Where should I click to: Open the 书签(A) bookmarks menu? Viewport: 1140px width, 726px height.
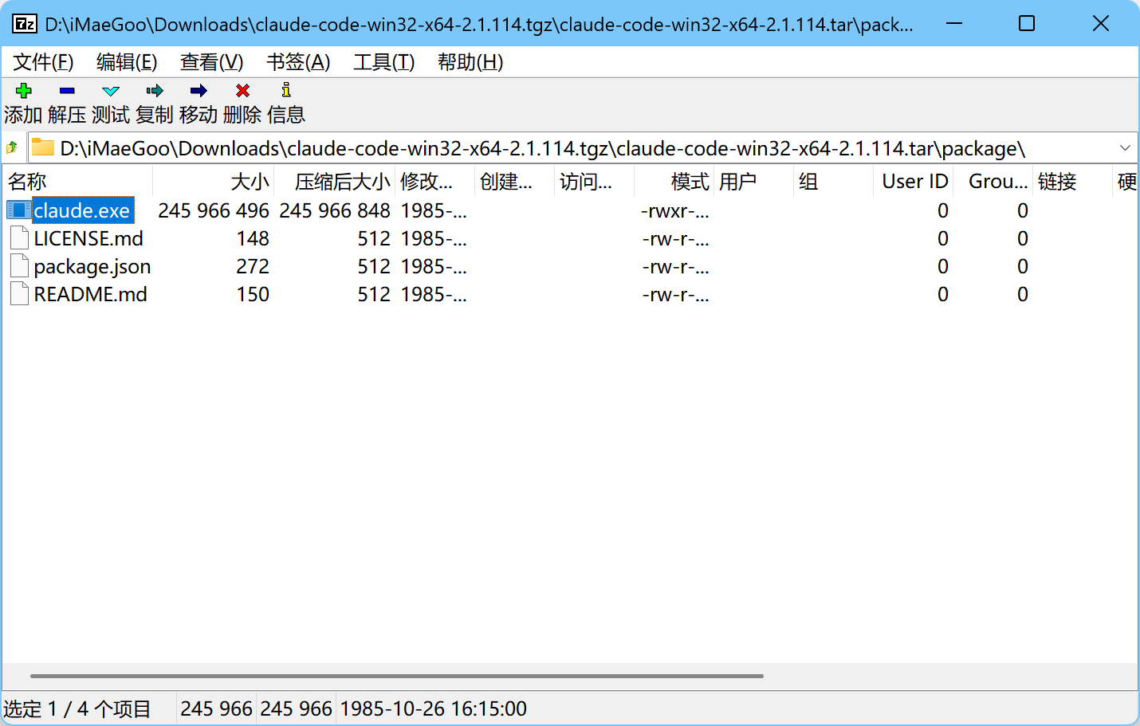(x=298, y=62)
